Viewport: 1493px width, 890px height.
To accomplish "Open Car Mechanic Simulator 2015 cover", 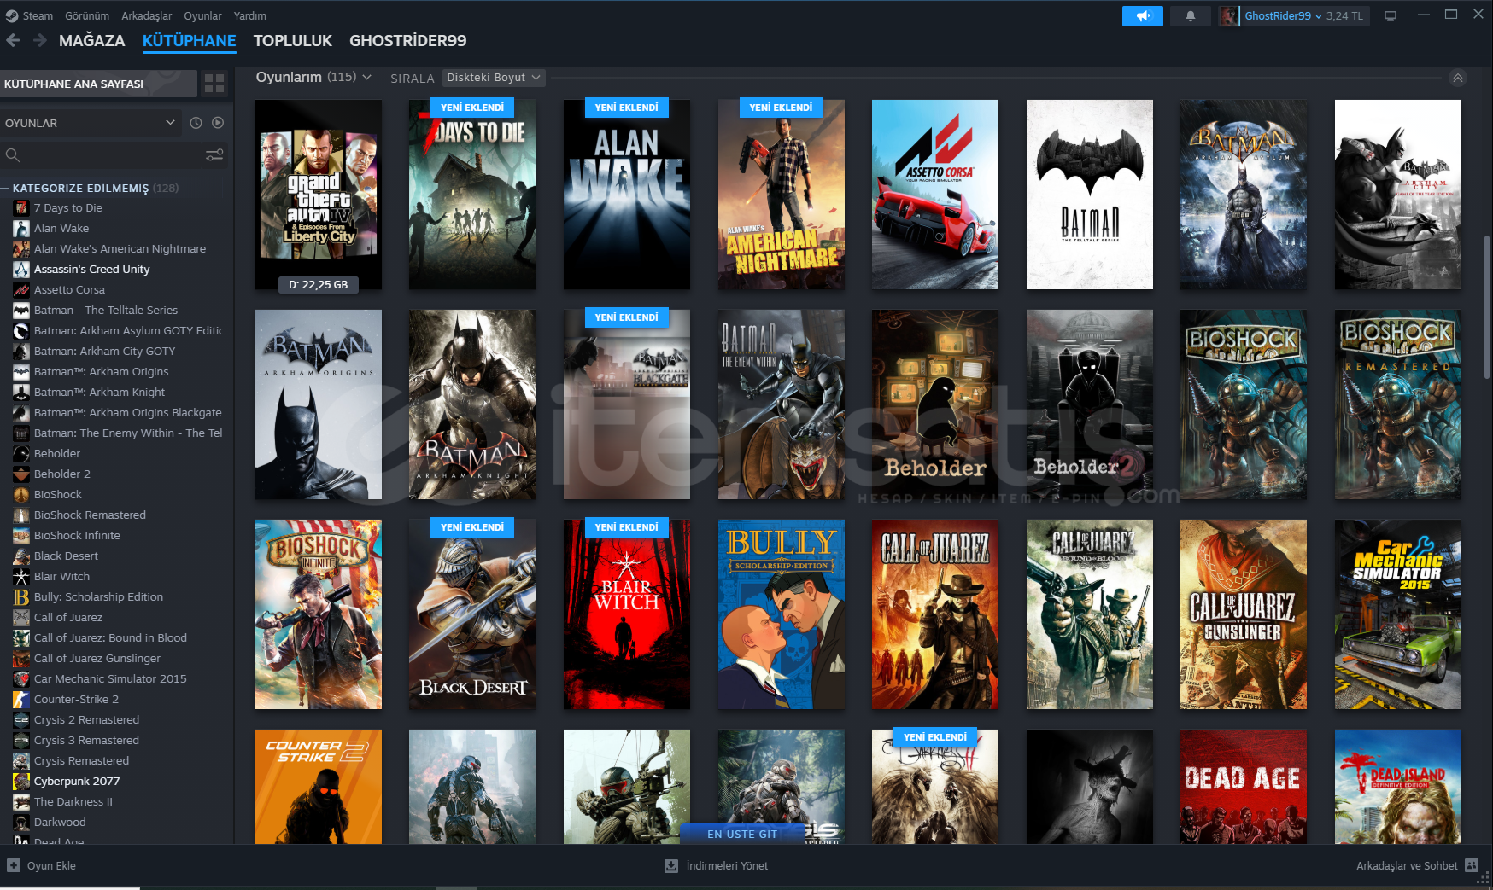I will tap(1398, 614).
